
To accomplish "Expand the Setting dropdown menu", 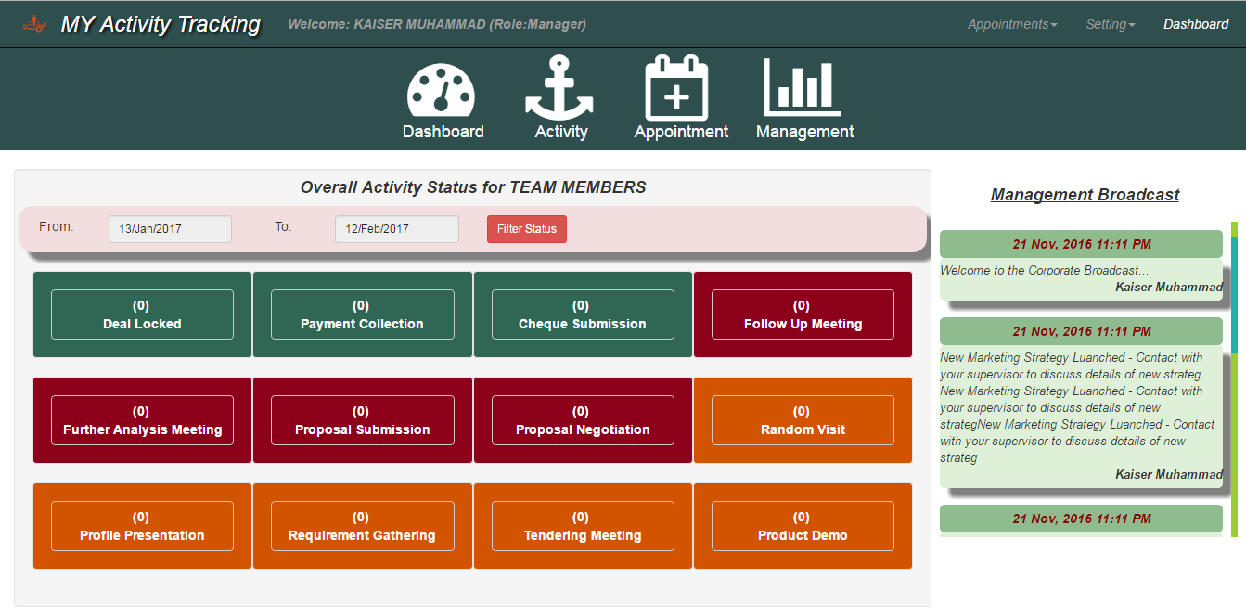I will coord(1110,24).
